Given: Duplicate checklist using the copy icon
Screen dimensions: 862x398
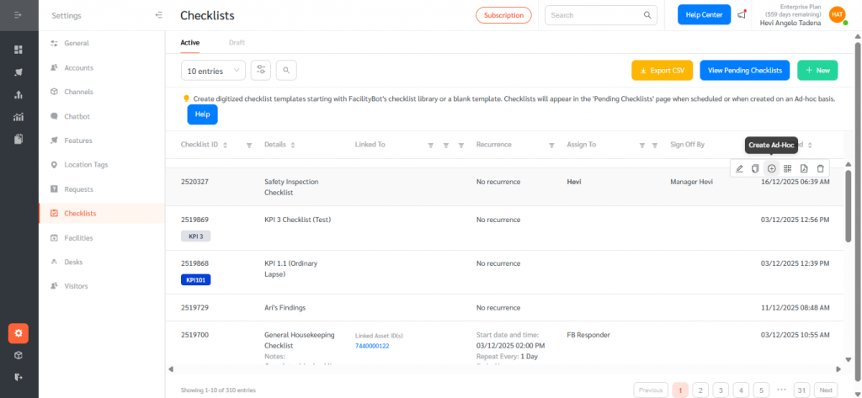Looking at the screenshot, I should pos(755,169).
